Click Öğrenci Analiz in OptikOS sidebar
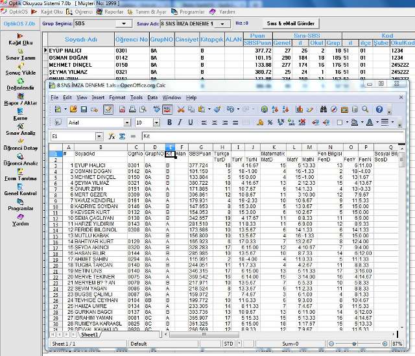This screenshot has height=356, width=415. tap(21, 160)
